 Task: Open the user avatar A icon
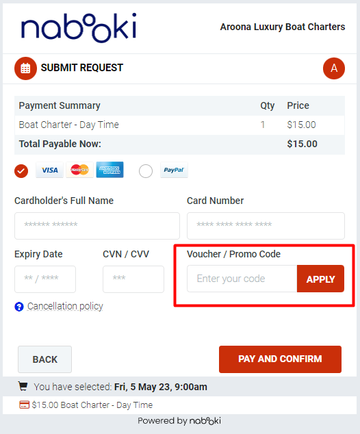pyautogui.click(x=334, y=68)
